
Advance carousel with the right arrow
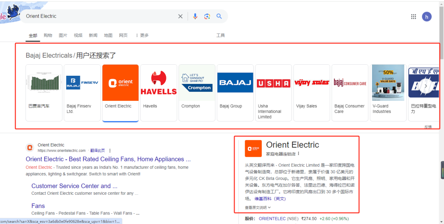tap(425, 86)
